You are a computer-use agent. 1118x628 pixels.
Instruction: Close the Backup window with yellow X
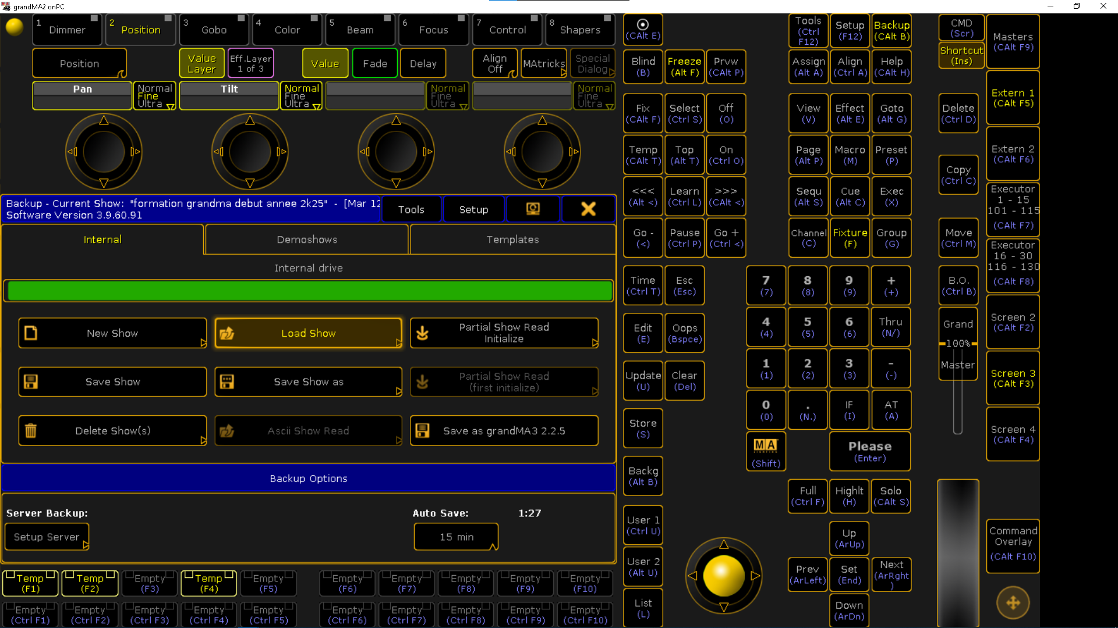pyautogui.click(x=588, y=209)
